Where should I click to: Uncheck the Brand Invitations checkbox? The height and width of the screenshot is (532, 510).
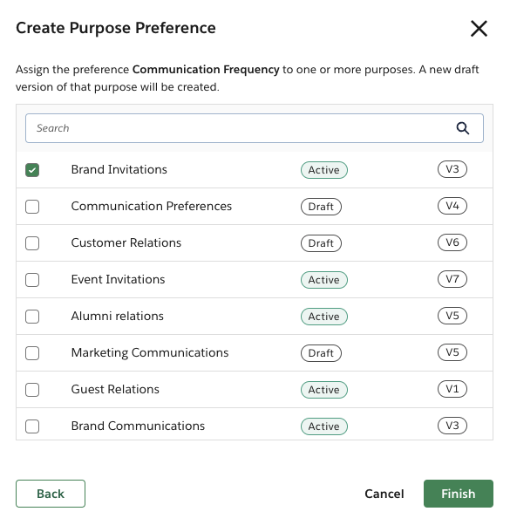coord(32,170)
